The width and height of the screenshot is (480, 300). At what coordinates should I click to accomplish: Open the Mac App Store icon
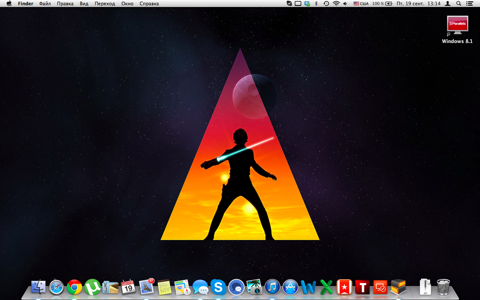click(290, 287)
